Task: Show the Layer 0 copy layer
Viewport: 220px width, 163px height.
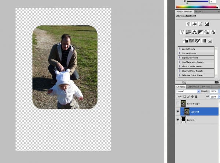Action: pyautogui.click(x=178, y=103)
